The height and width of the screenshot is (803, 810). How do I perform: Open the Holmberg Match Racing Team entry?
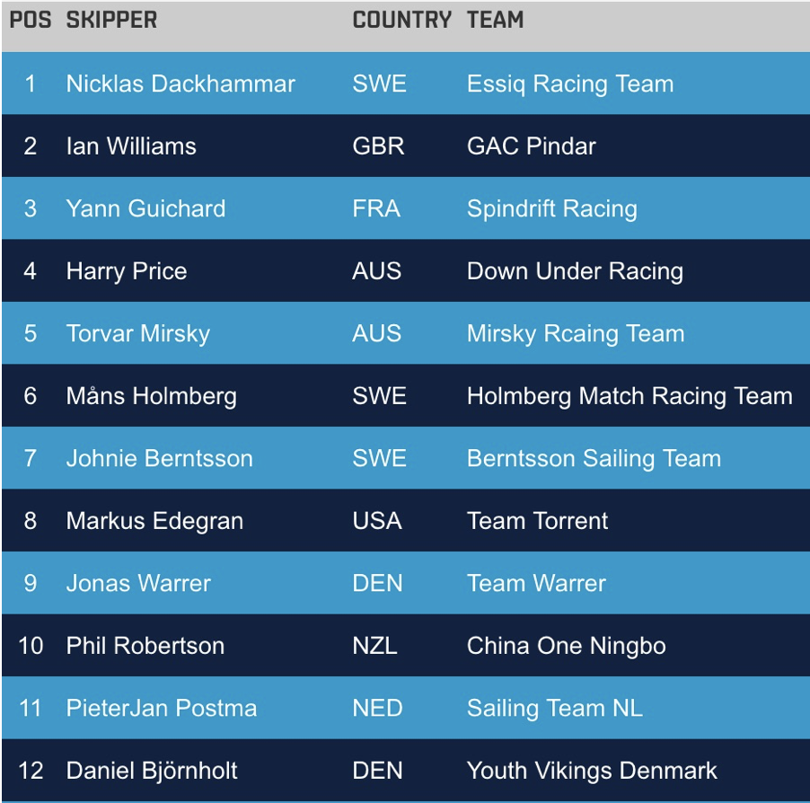(629, 396)
